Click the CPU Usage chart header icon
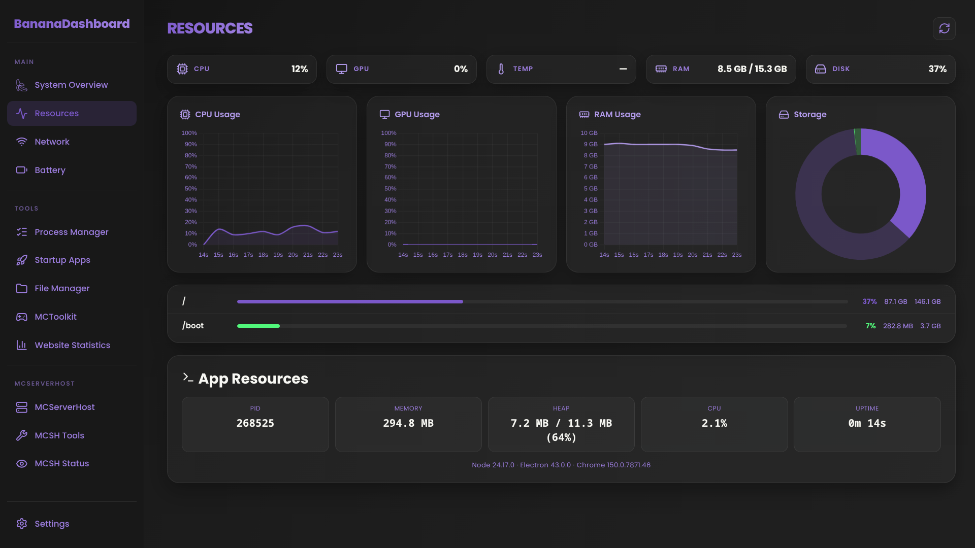The width and height of the screenshot is (975, 548). (x=185, y=115)
